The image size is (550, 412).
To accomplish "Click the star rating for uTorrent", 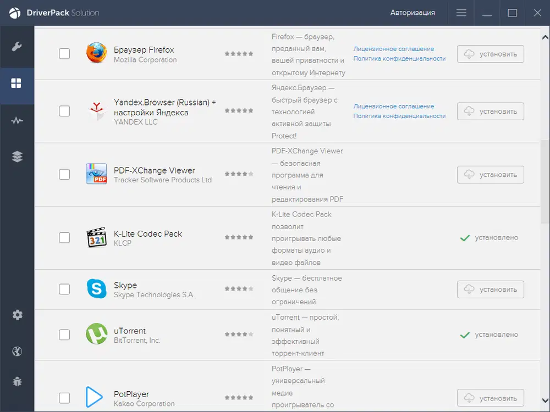I will 239,334.
